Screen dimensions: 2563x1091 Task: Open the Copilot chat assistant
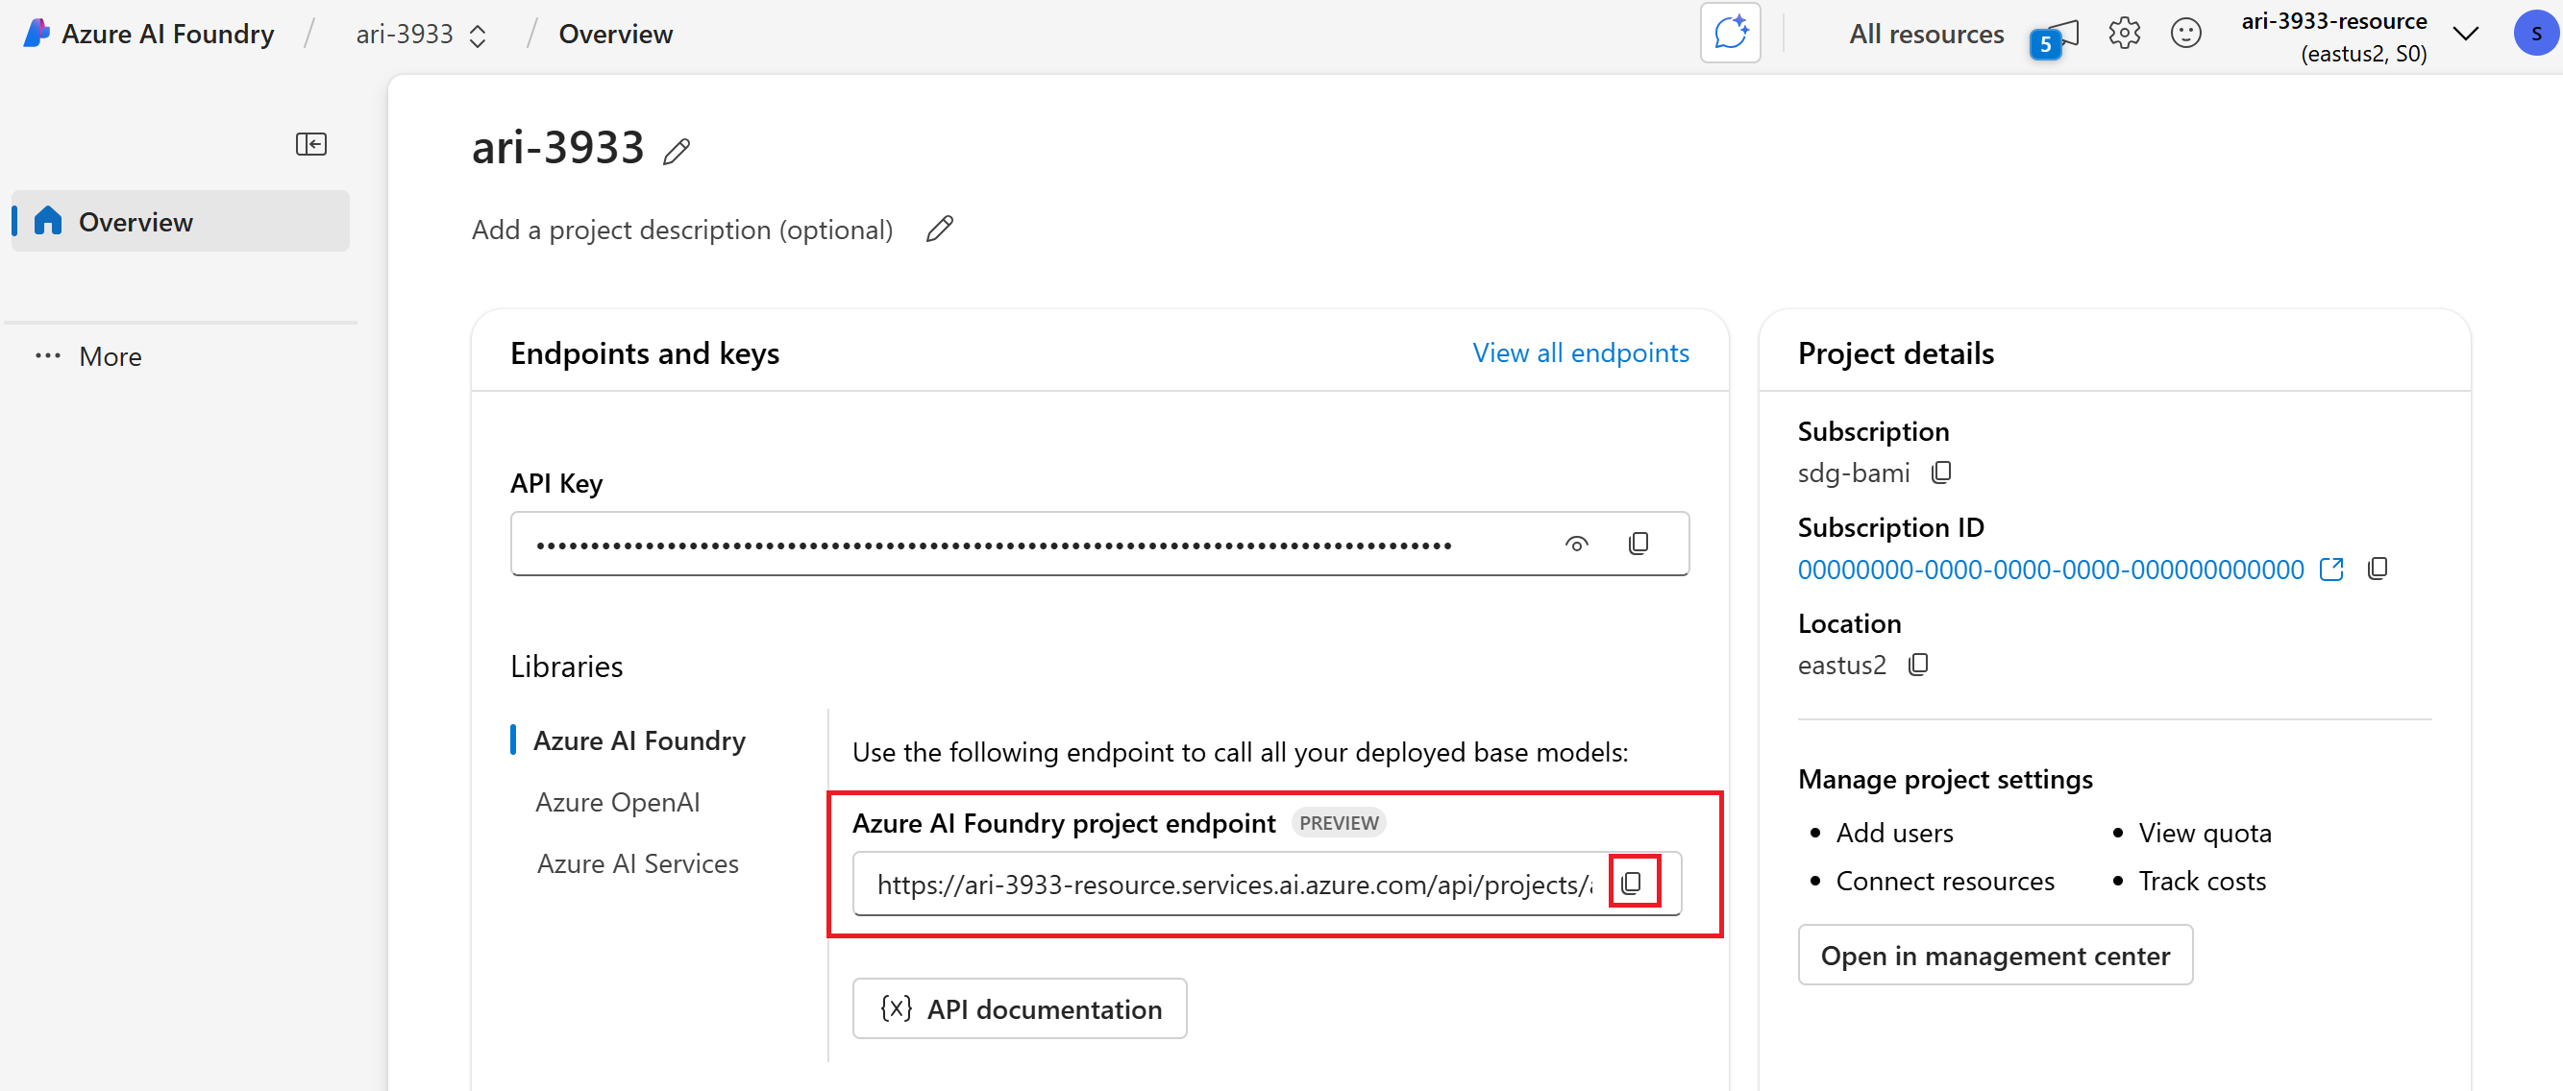[1730, 33]
